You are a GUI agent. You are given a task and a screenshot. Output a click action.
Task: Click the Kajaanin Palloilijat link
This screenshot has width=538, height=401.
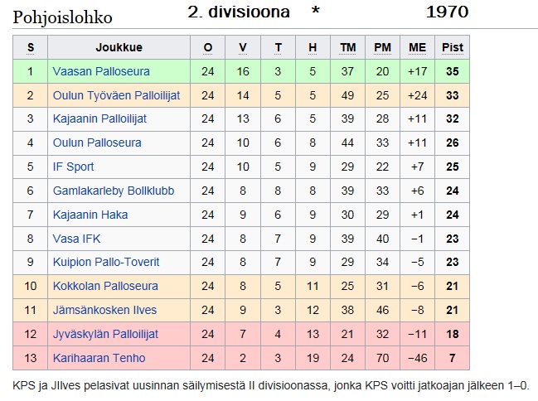[x=99, y=119]
